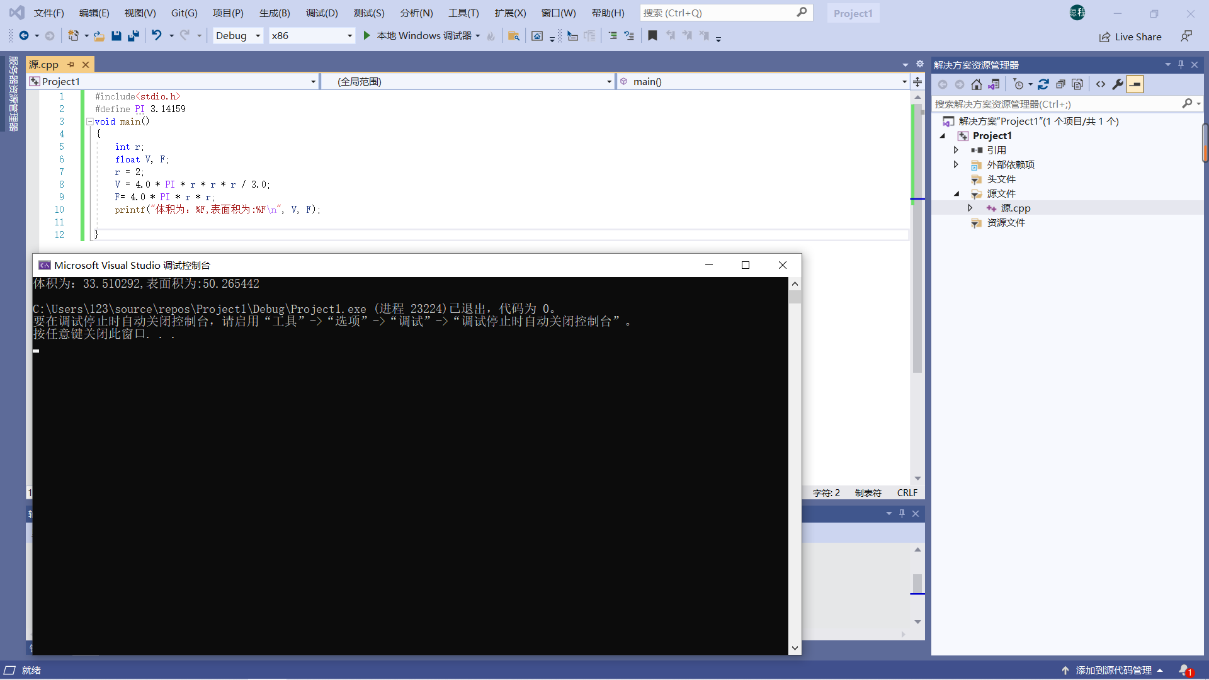This screenshot has height=680, width=1209.
Task: Toggle pin on 源.cpp tab
Action: [71, 65]
